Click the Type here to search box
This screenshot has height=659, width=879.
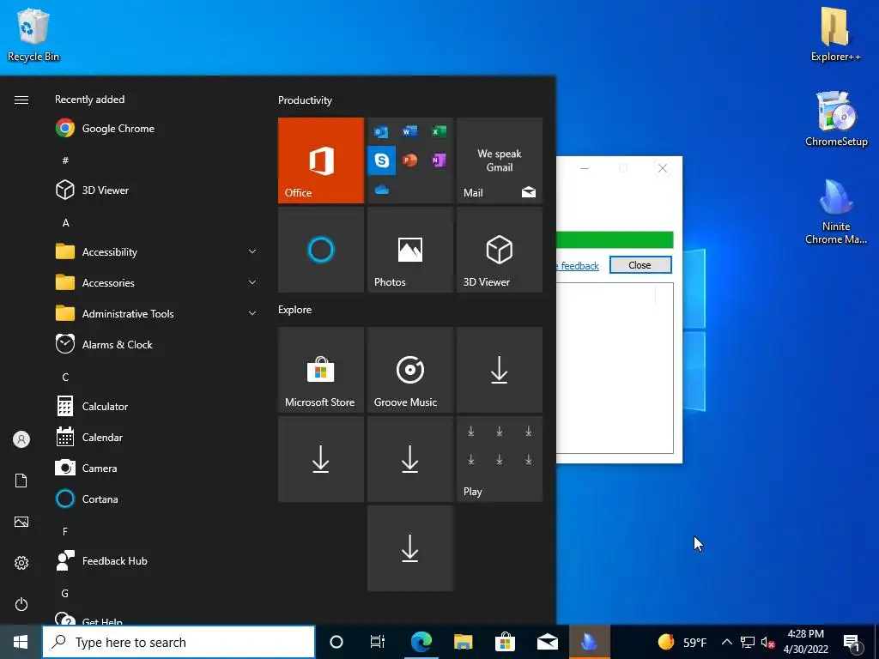pos(179,642)
